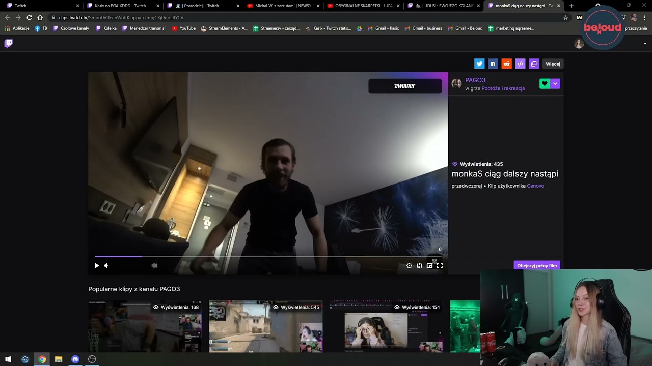The width and height of the screenshot is (652, 366).
Task: Open the YouTube bookmark
Action: point(184,28)
